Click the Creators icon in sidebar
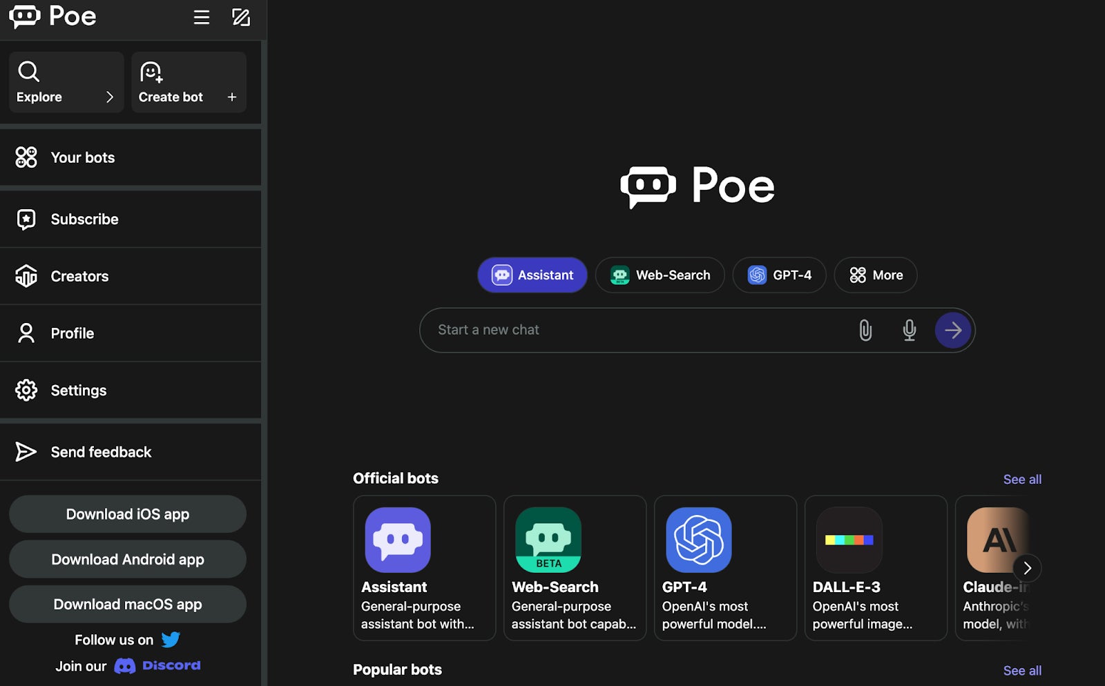 coord(26,276)
